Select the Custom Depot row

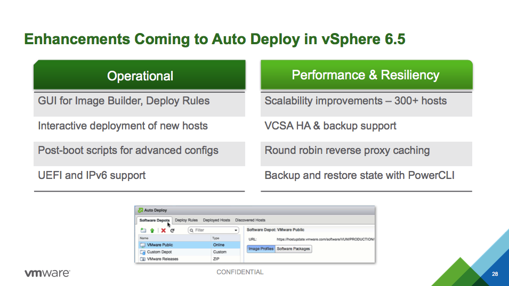click(x=190, y=252)
